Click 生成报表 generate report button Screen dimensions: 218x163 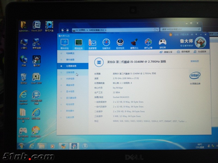[200, 52]
